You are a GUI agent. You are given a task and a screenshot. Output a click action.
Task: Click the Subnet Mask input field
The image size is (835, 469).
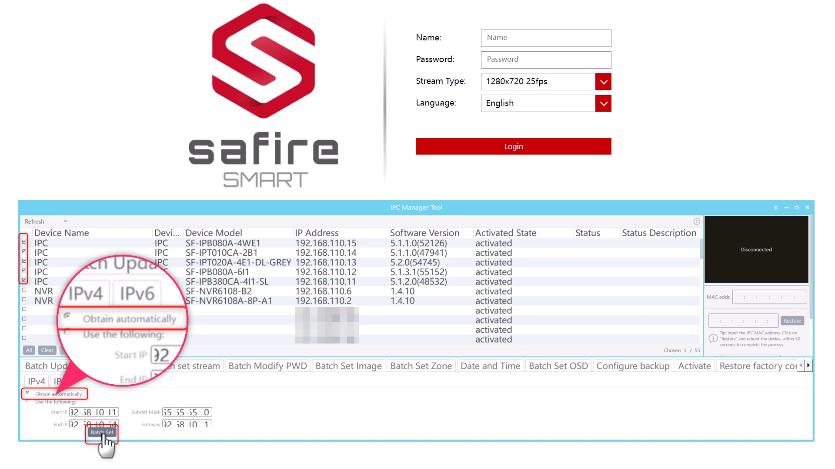coord(187,412)
